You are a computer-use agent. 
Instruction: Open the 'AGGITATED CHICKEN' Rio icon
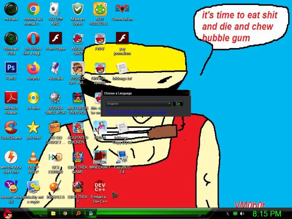click(78, 127)
